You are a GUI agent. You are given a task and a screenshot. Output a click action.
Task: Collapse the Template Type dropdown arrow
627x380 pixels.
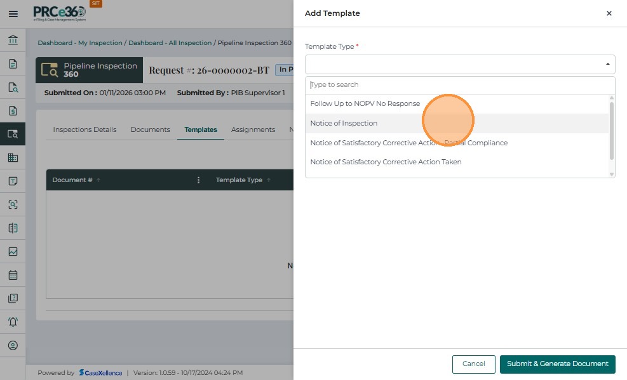(607, 65)
